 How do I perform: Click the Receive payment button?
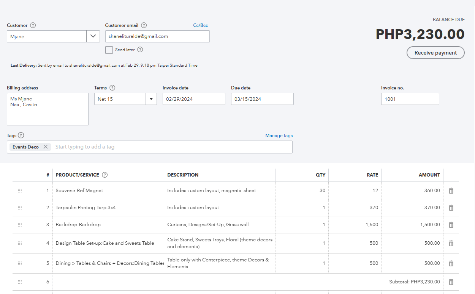(x=435, y=53)
